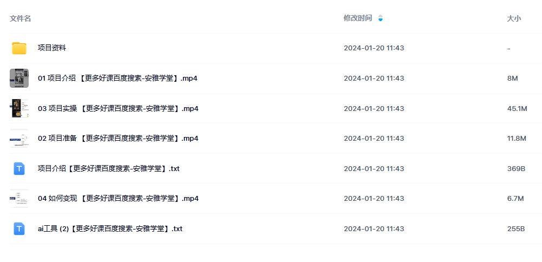
Task: Click the 369B row modified date
Action: pos(374,169)
